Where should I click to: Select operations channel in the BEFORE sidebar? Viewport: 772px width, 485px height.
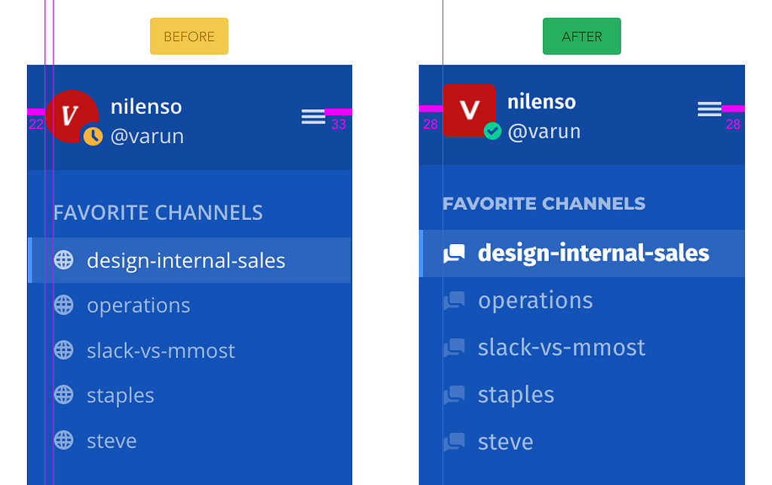[x=138, y=306]
